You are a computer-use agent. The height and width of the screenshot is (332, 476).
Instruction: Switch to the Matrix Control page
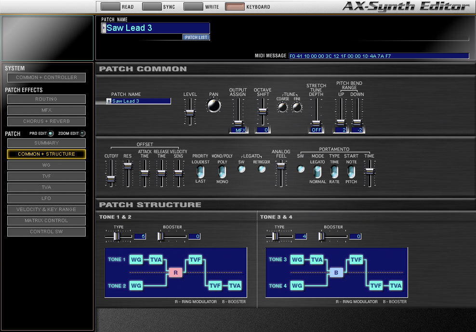pyautogui.click(x=46, y=221)
